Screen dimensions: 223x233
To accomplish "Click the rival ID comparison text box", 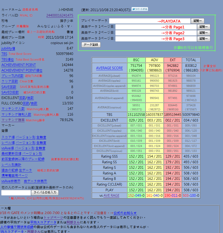I will pos(16,193).
